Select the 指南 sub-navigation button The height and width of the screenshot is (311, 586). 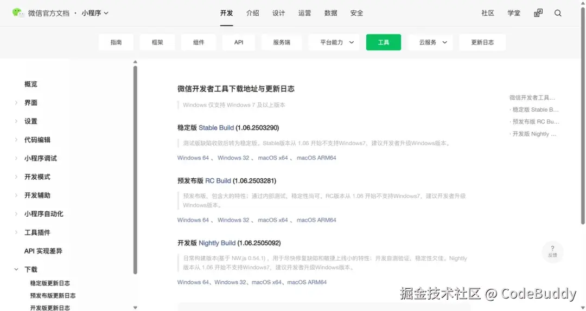point(116,42)
